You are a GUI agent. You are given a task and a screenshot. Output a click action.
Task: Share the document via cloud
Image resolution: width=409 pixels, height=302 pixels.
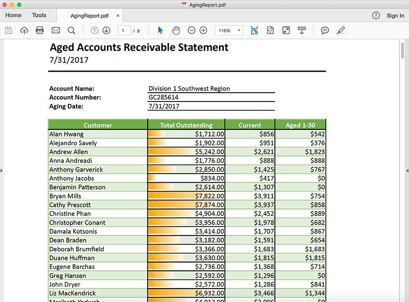pos(24,30)
